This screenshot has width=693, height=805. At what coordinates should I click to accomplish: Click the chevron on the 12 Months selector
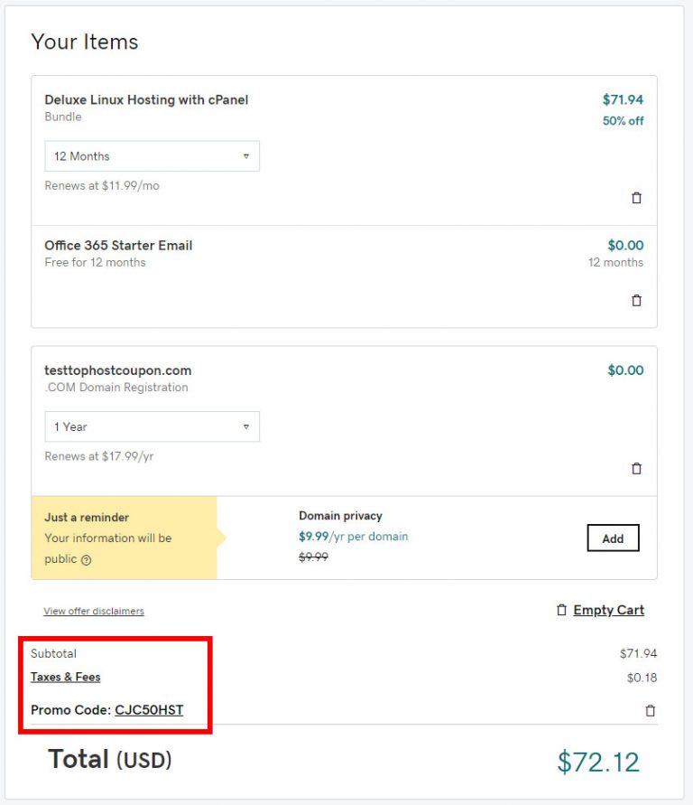click(x=247, y=155)
